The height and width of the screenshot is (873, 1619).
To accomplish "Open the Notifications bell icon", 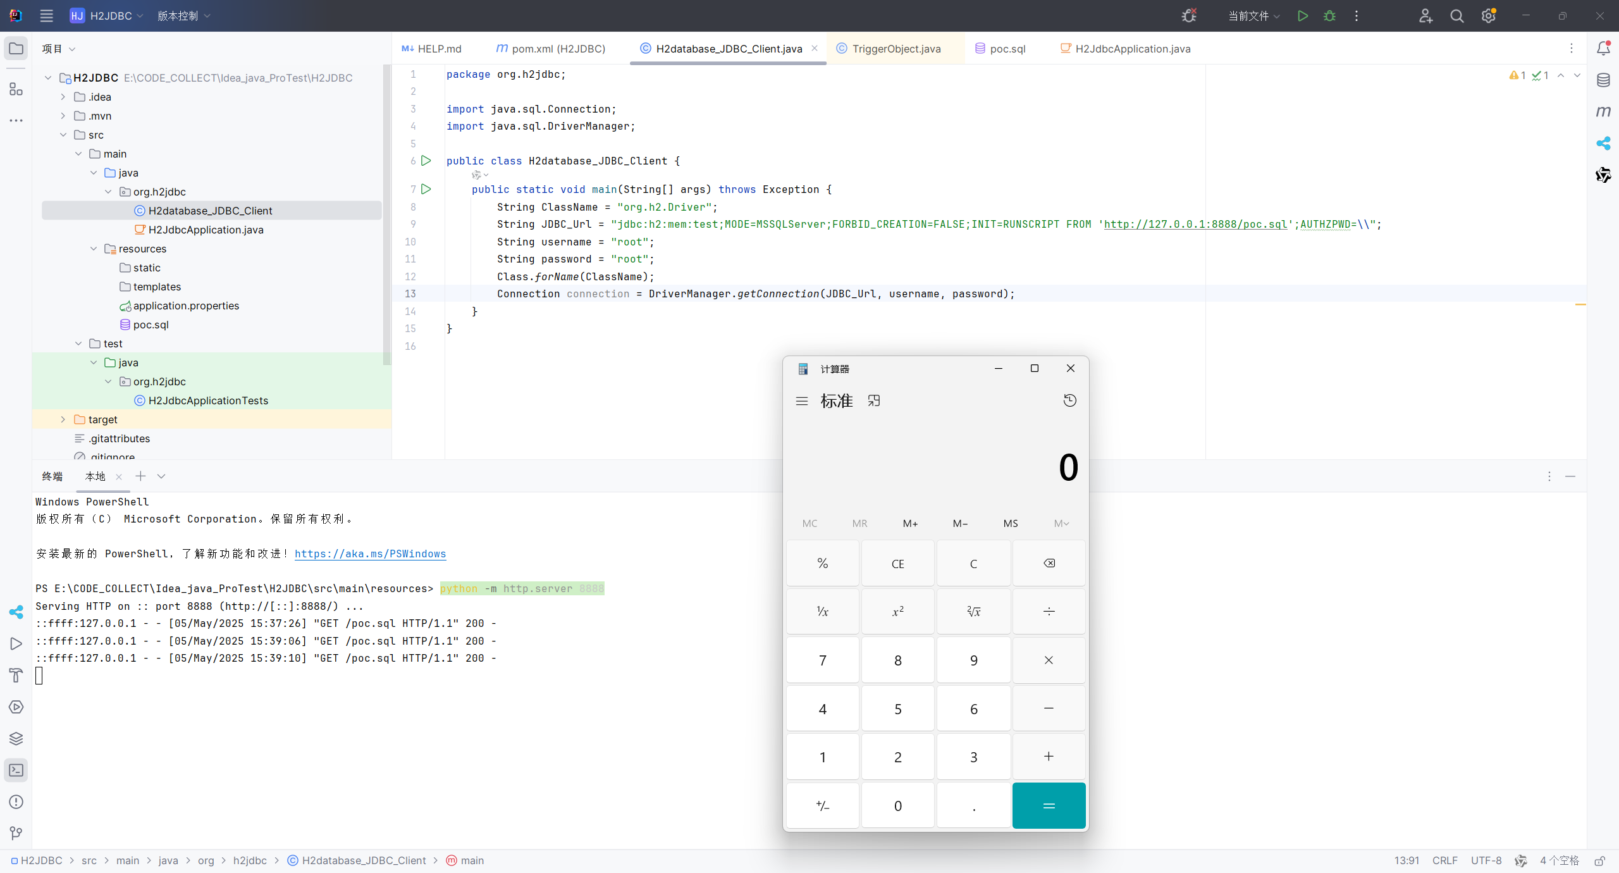I will (x=1603, y=49).
